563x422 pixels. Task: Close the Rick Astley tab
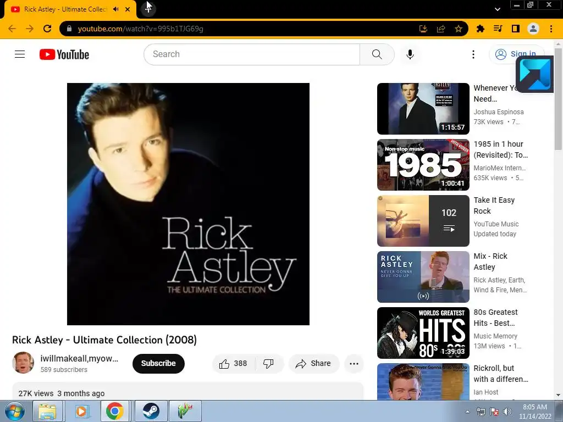click(x=128, y=9)
